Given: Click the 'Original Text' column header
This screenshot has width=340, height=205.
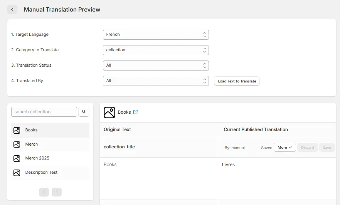Looking at the screenshot, I should coord(117,129).
